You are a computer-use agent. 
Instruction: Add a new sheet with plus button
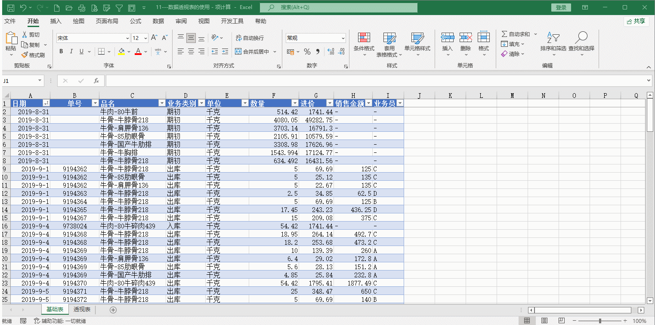point(113,310)
